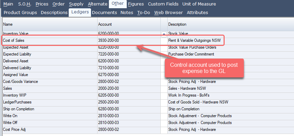Click account 2500-200-00
The height and width of the screenshot is (136, 294).
[x=109, y=102]
